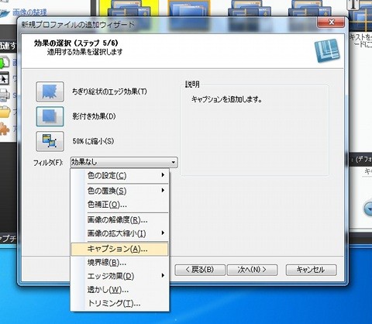Proceed with the 次へ(N) button
Image resolution: width=372 pixels, height=324 pixels.
point(252,270)
